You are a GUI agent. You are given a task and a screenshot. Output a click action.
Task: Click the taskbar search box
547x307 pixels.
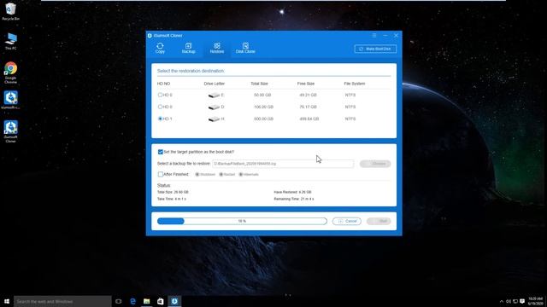pos(62,301)
